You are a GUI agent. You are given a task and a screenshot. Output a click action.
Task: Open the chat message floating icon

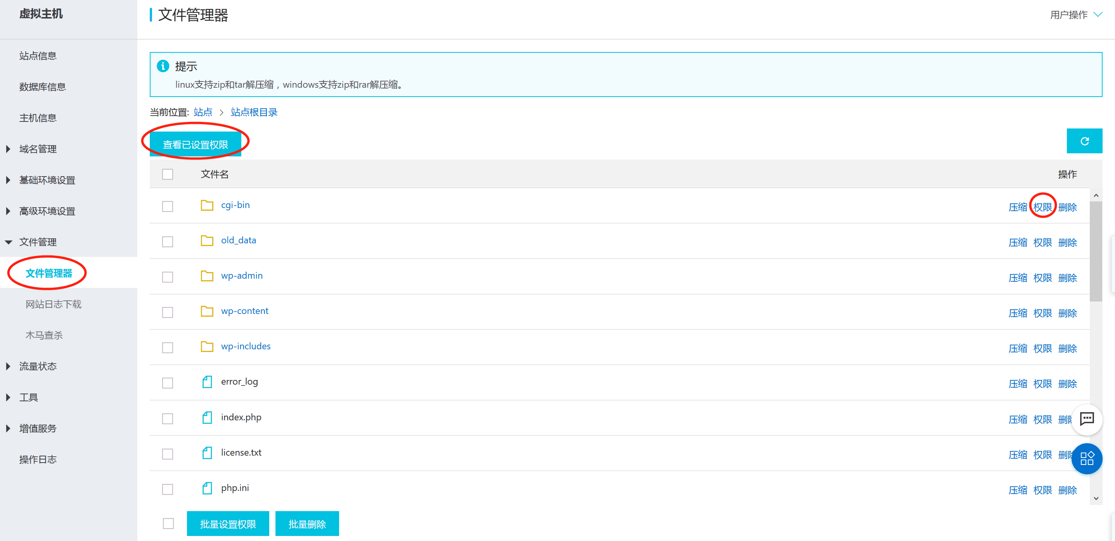click(1087, 419)
